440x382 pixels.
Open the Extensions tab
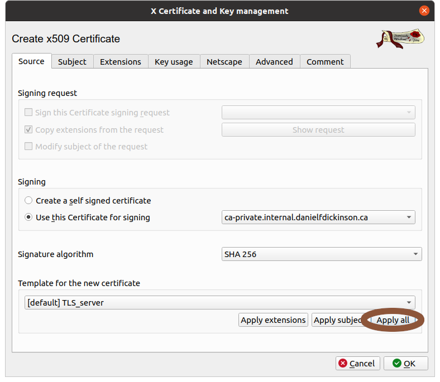[x=121, y=62]
